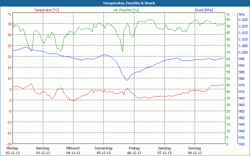
Task: Click the green '80' humidity axis value
Action: pyautogui.click(x=228, y=39)
